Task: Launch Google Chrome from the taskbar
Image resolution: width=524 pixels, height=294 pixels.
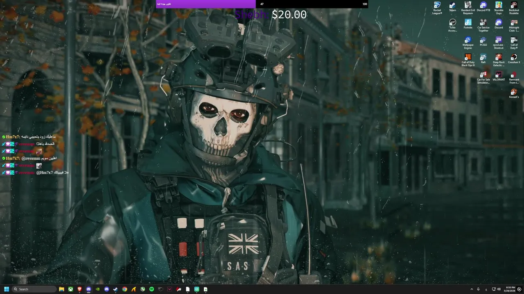Action: pyautogui.click(x=124, y=289)
